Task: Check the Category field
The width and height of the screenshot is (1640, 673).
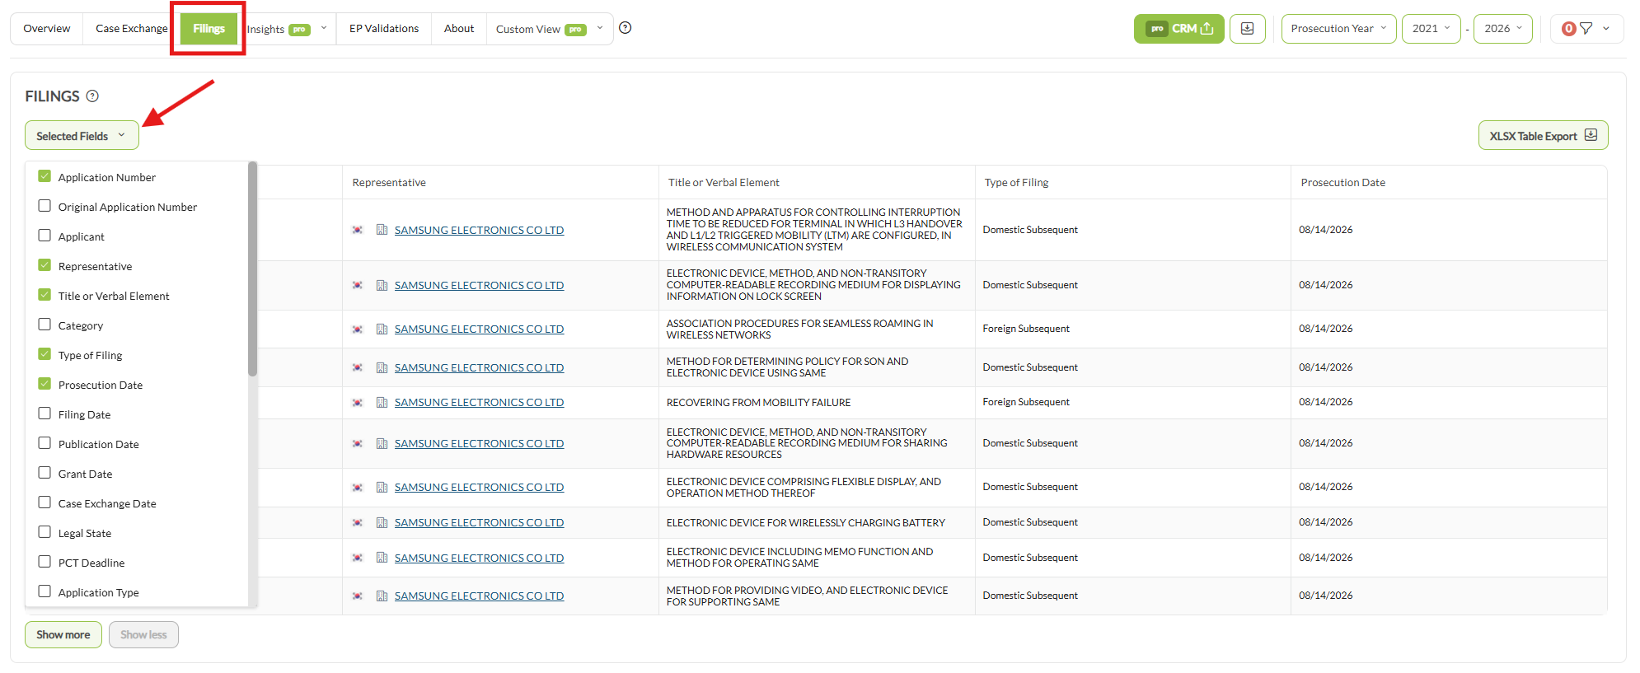Action: point(45,325)
